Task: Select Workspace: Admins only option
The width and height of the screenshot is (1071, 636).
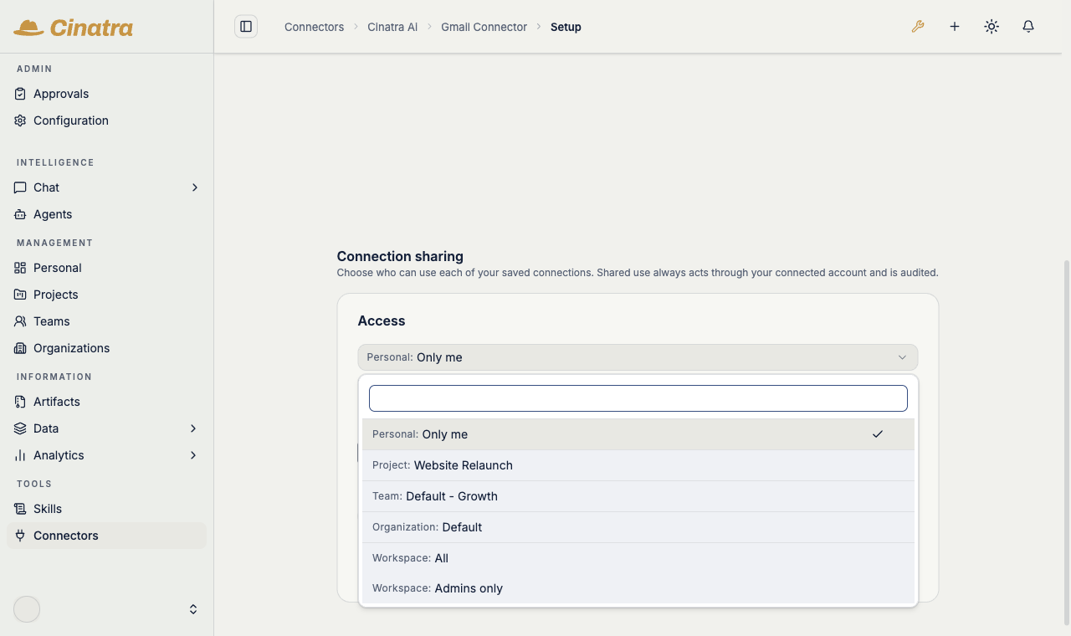Action: pyautogui.click(x=638, y=588)
